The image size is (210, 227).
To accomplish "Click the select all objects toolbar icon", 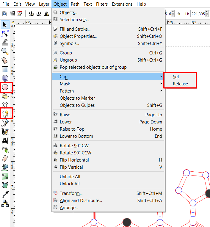I will click(x=4, y=14).
